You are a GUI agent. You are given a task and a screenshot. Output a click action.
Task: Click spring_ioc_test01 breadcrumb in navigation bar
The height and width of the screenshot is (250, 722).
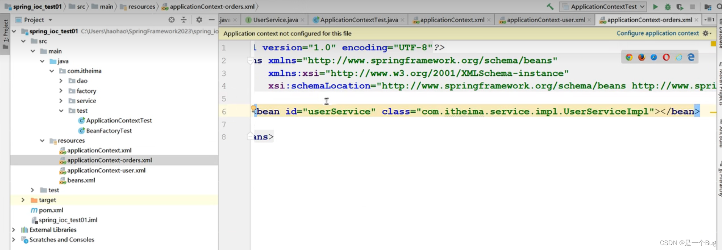pyautogui.click(x=33, y=6)
